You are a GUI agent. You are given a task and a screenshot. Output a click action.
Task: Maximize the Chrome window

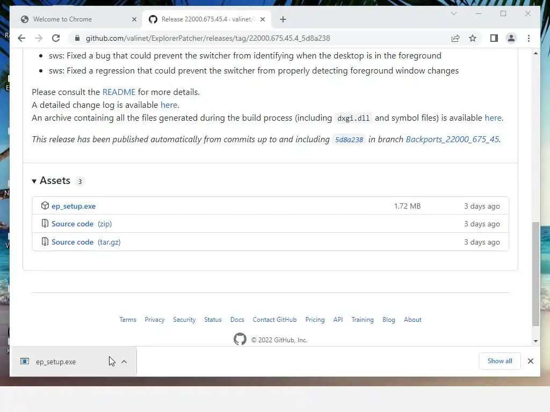pyautogui.click(x=503, y=13)
